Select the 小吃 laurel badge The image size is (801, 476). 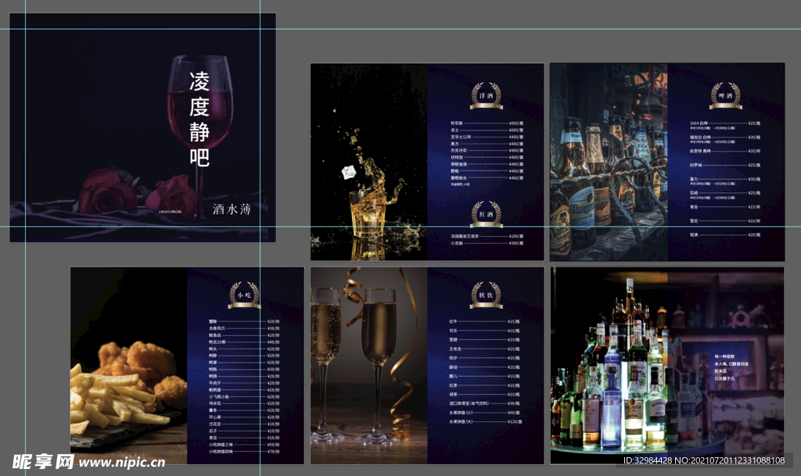(244, 295)
